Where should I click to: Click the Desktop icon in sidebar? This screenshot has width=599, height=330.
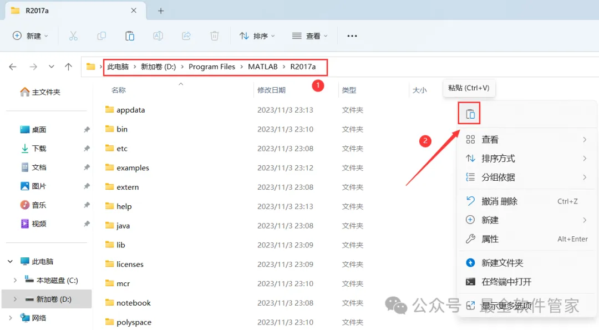coord(25,129)
